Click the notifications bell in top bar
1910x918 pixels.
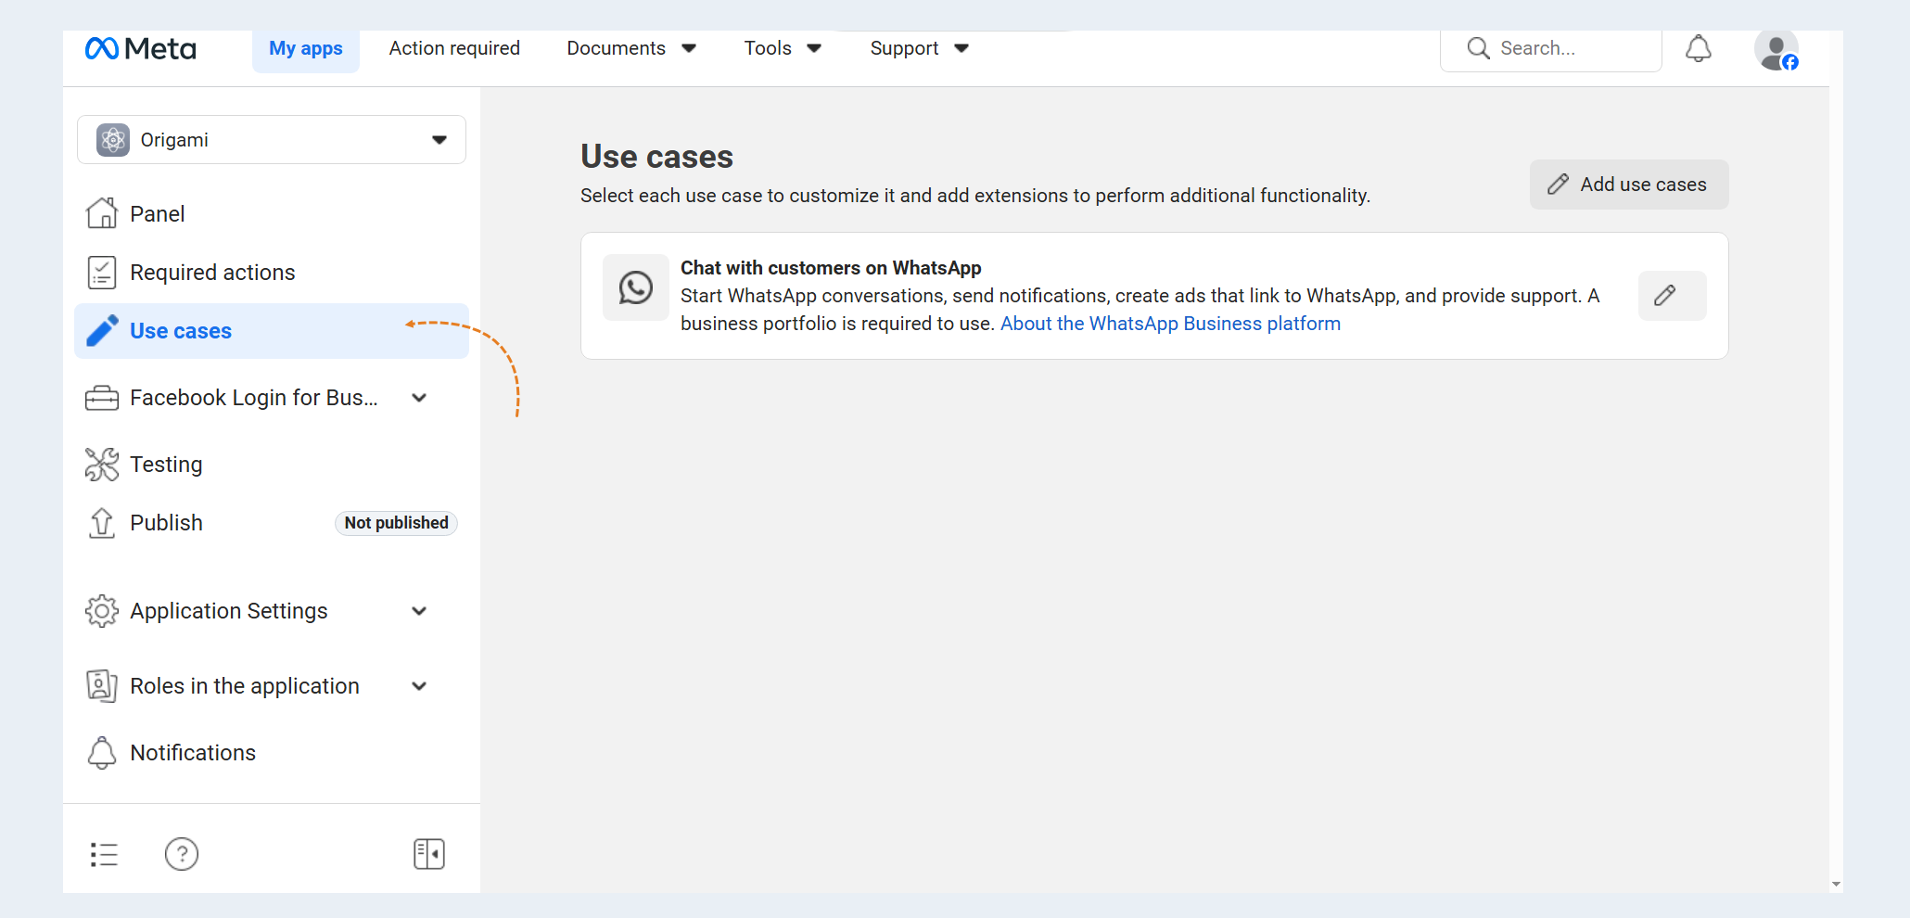(1698, 49)
